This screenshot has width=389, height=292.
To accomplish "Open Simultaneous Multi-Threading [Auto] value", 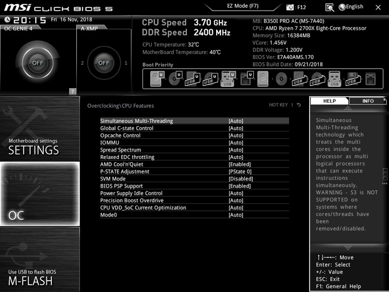I will 236,121.
